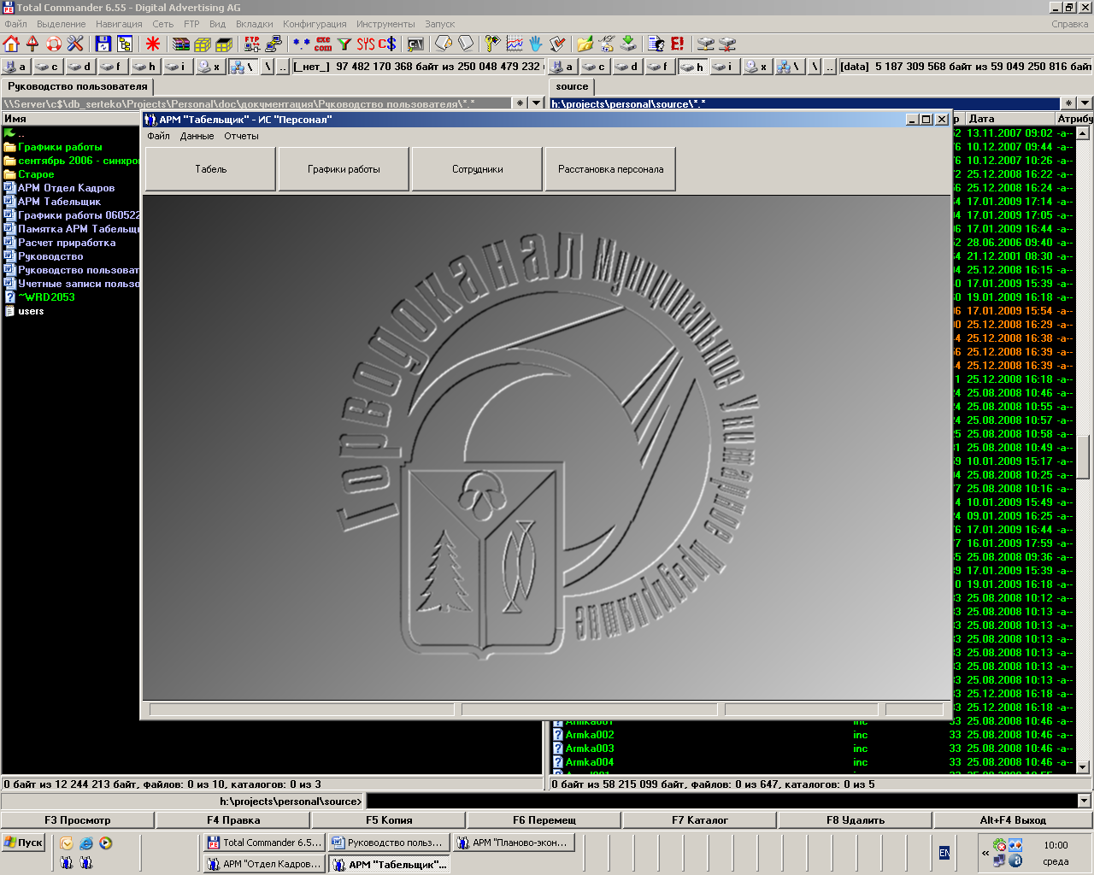Open Файл menu in Табельщик window
The image size is (1094, 875).
tap(158, 136)
